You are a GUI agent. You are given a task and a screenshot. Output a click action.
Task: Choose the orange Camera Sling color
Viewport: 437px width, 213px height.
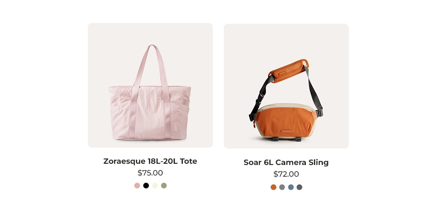(274, 187)
